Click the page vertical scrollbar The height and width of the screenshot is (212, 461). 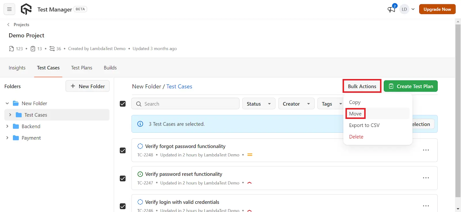458,111
